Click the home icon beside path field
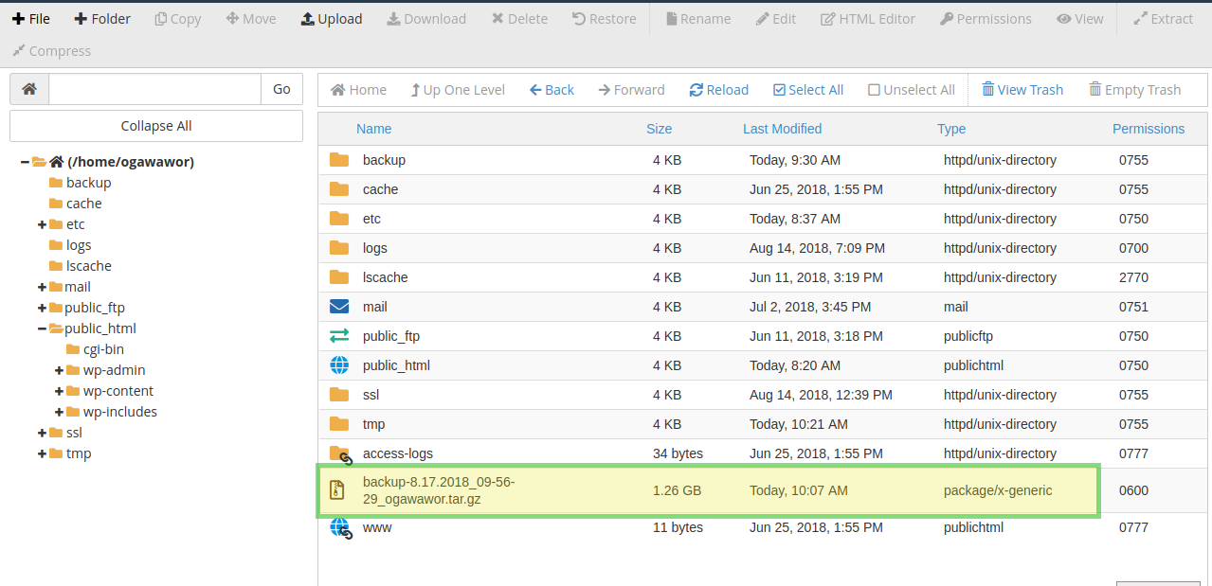 29,89
